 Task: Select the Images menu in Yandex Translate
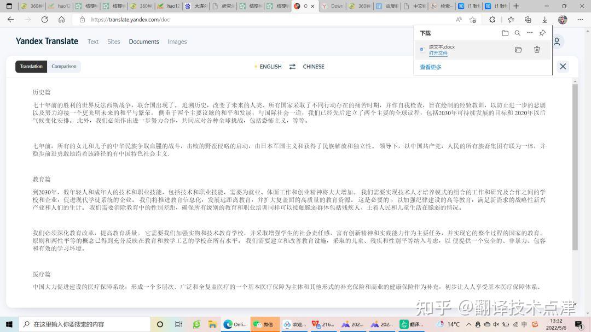(x=177, y=41)
